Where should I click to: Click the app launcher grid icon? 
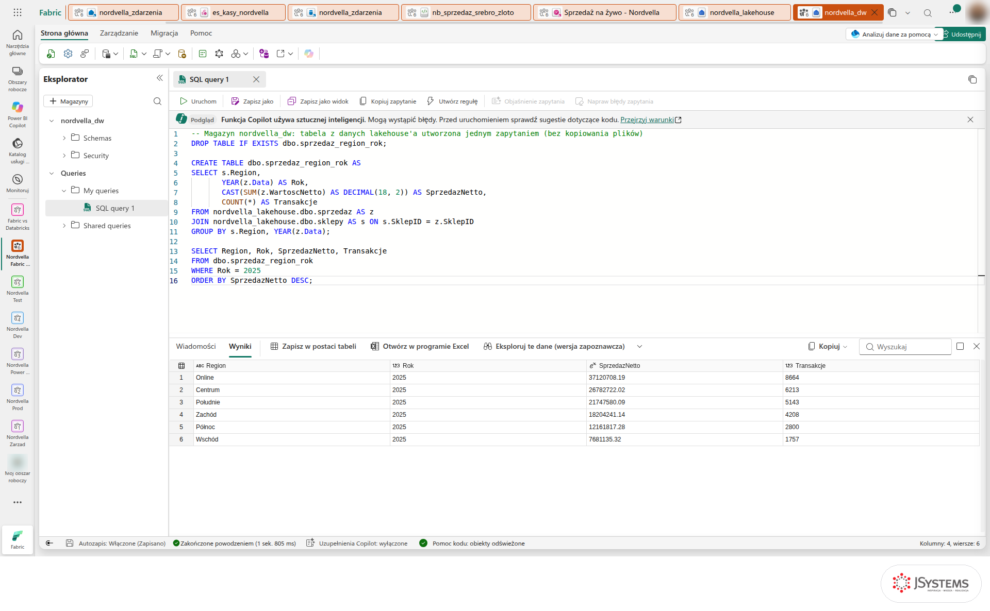tap(18, 12)
